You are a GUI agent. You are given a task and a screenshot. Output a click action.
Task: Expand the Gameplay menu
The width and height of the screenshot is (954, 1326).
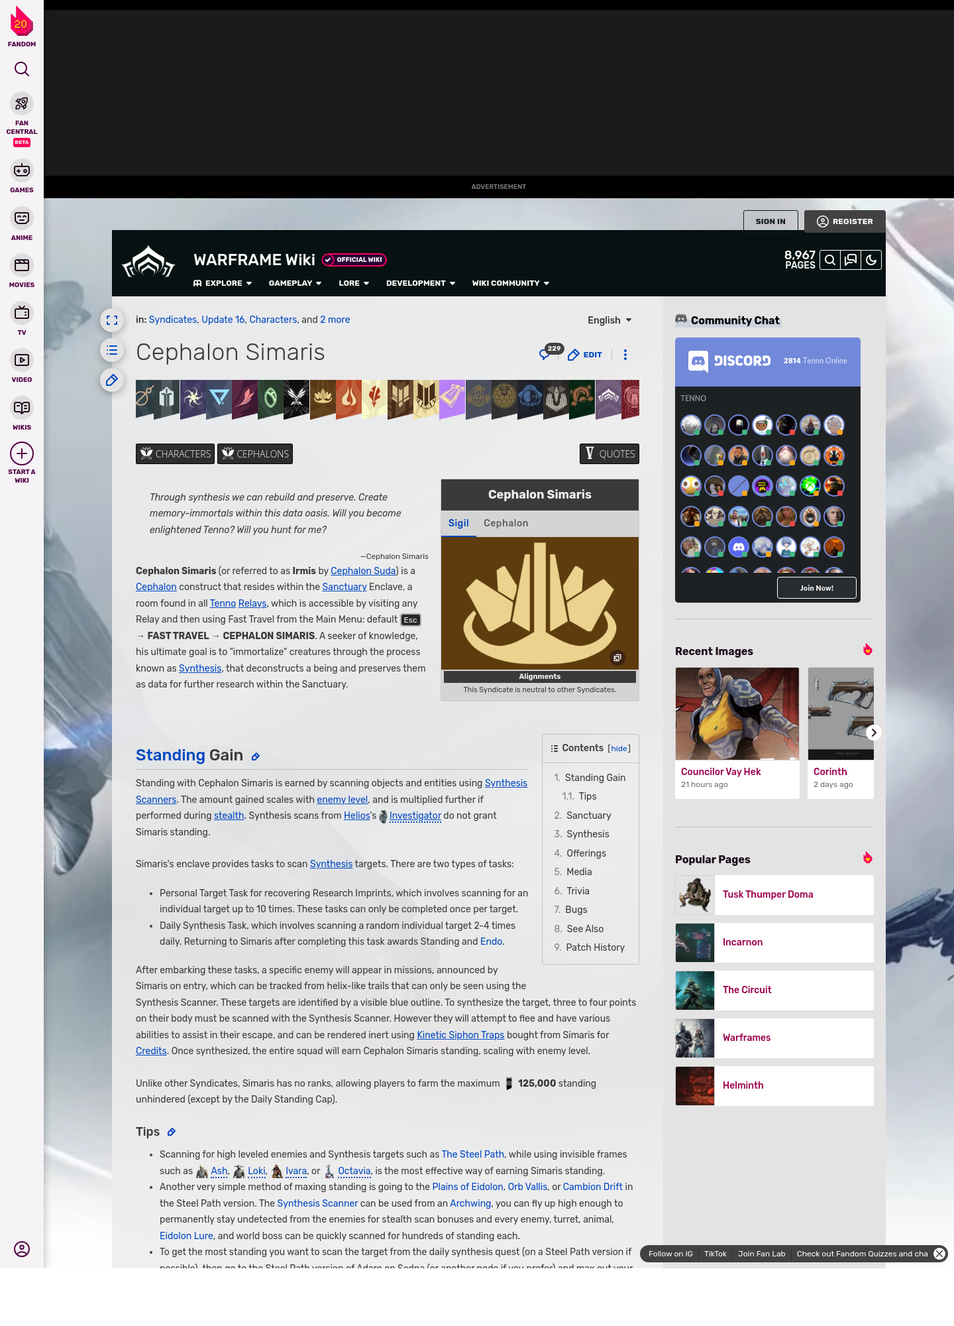click(295, 283)
